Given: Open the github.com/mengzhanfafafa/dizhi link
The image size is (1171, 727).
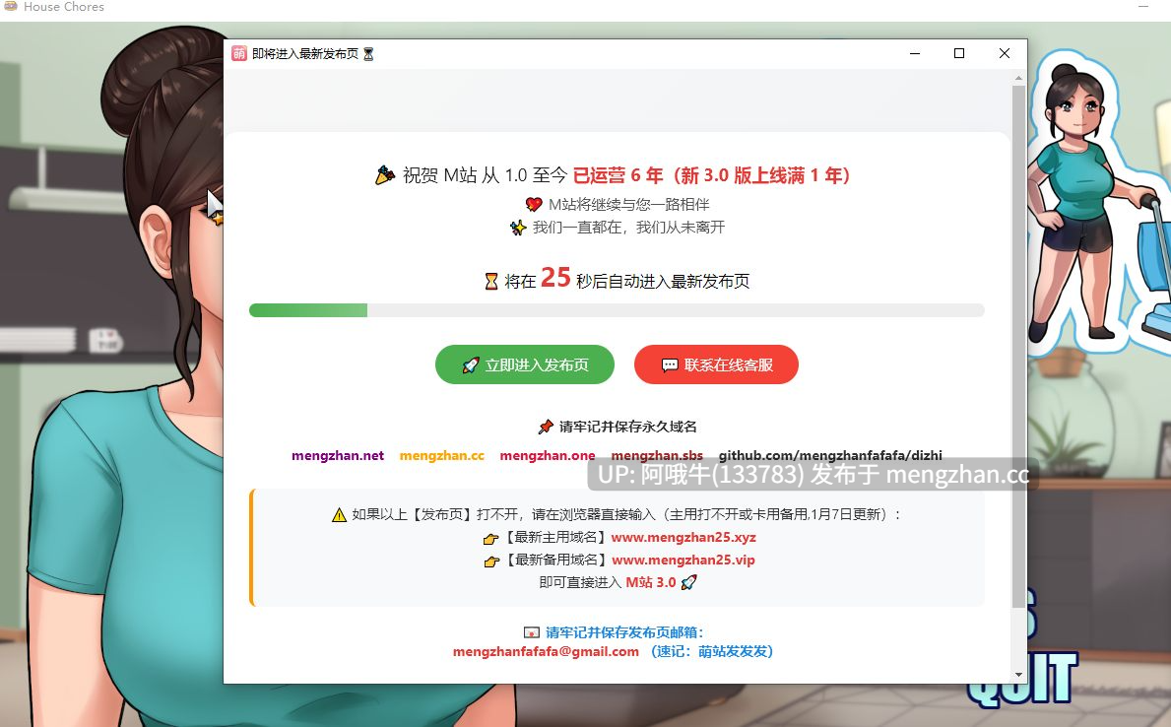Looking at the screenshot, I should pos(829,456).
